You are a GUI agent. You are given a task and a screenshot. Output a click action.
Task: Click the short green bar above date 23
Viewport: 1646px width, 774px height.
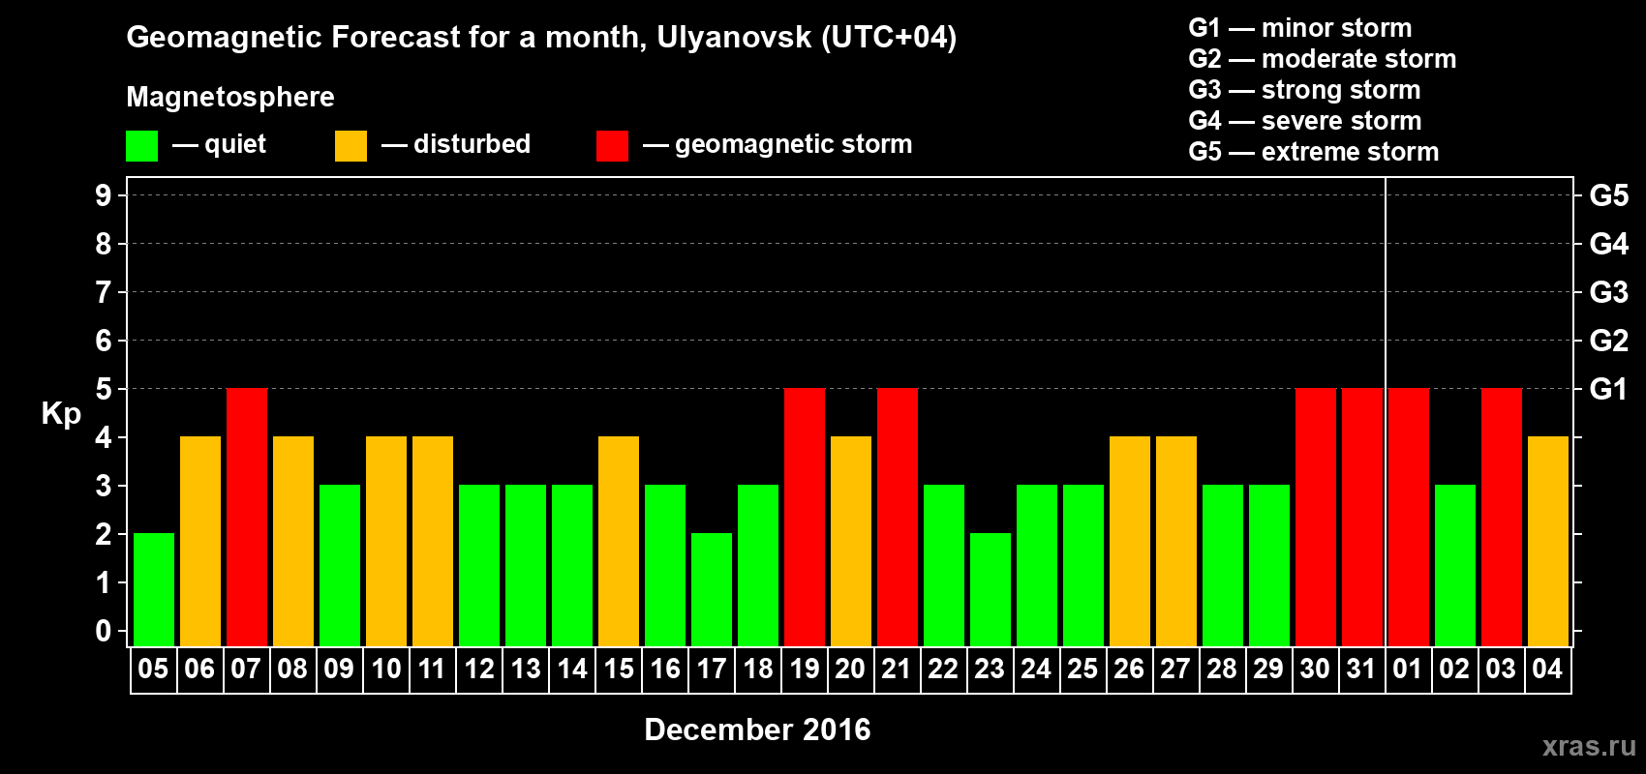click(x=991, y=589)
